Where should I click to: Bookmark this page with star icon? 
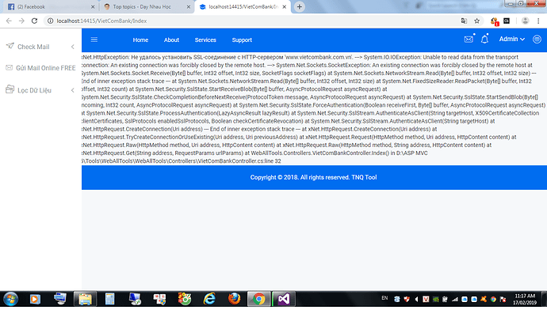coord(477,21)
